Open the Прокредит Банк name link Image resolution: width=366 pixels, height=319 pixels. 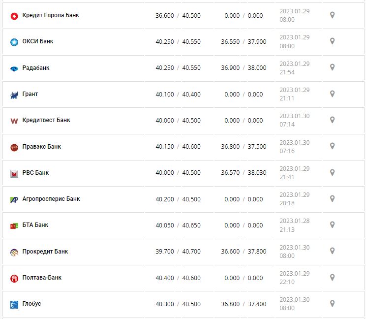[x=45, y=252]
